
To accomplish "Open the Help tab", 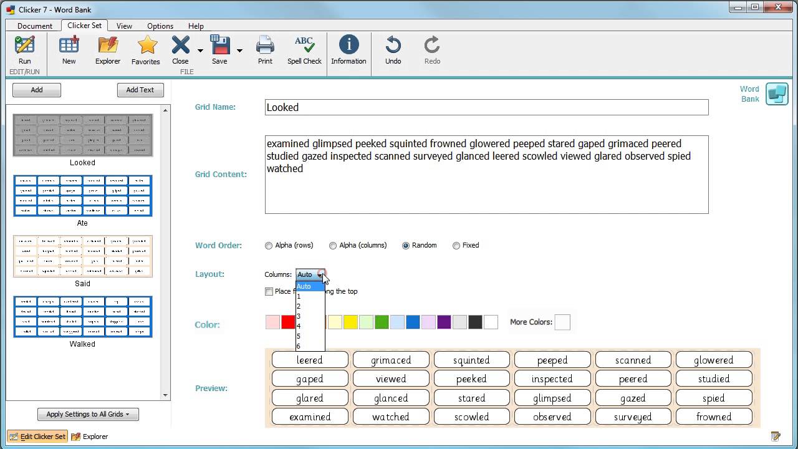I will coord(196,26).
